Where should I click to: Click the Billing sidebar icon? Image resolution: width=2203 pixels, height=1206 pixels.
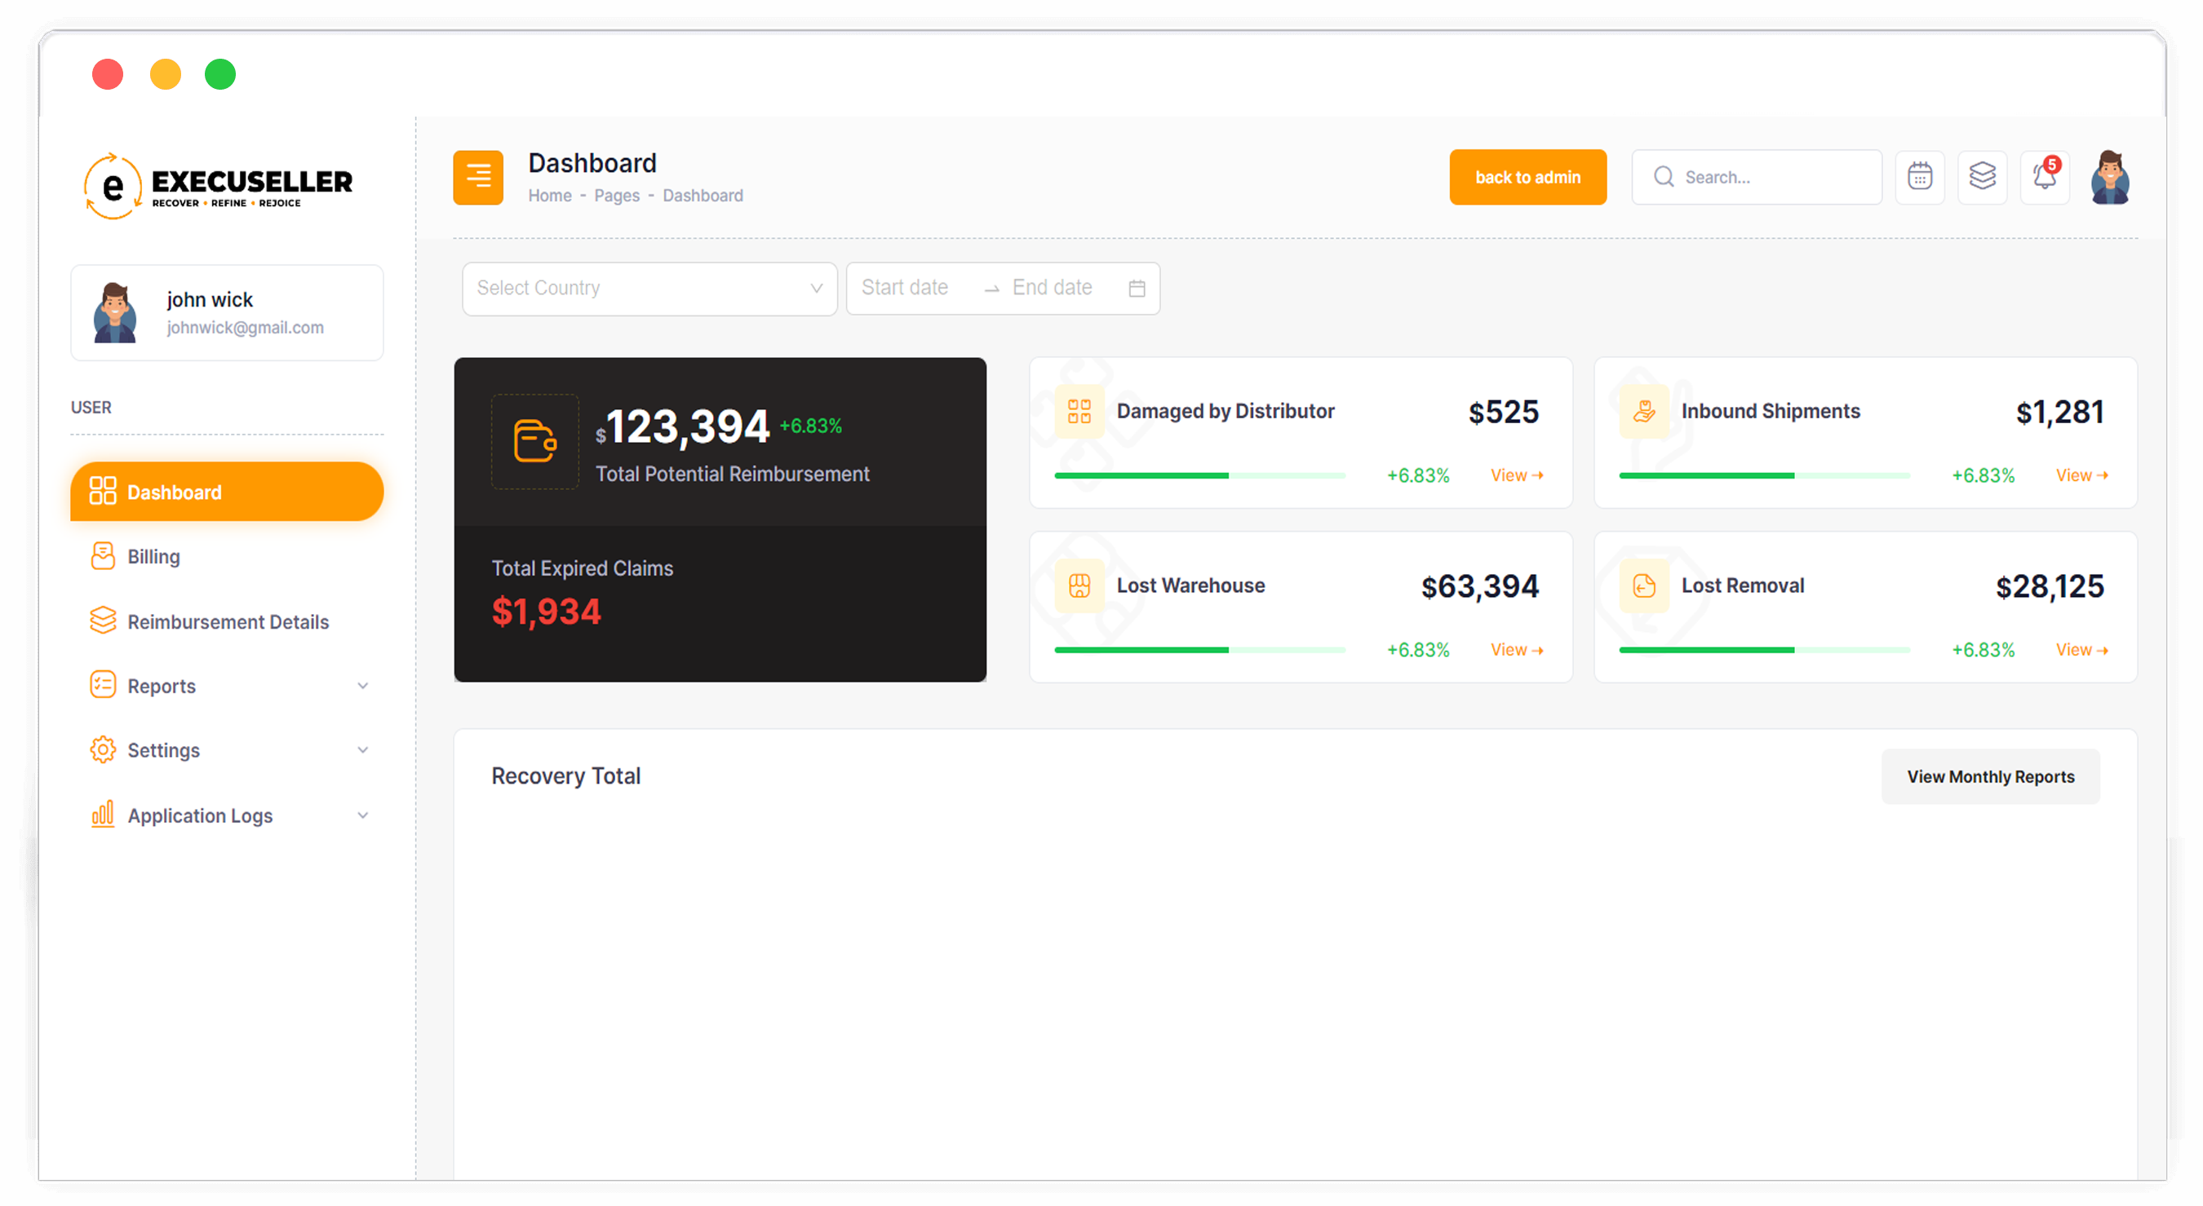[x=103, y=556]
